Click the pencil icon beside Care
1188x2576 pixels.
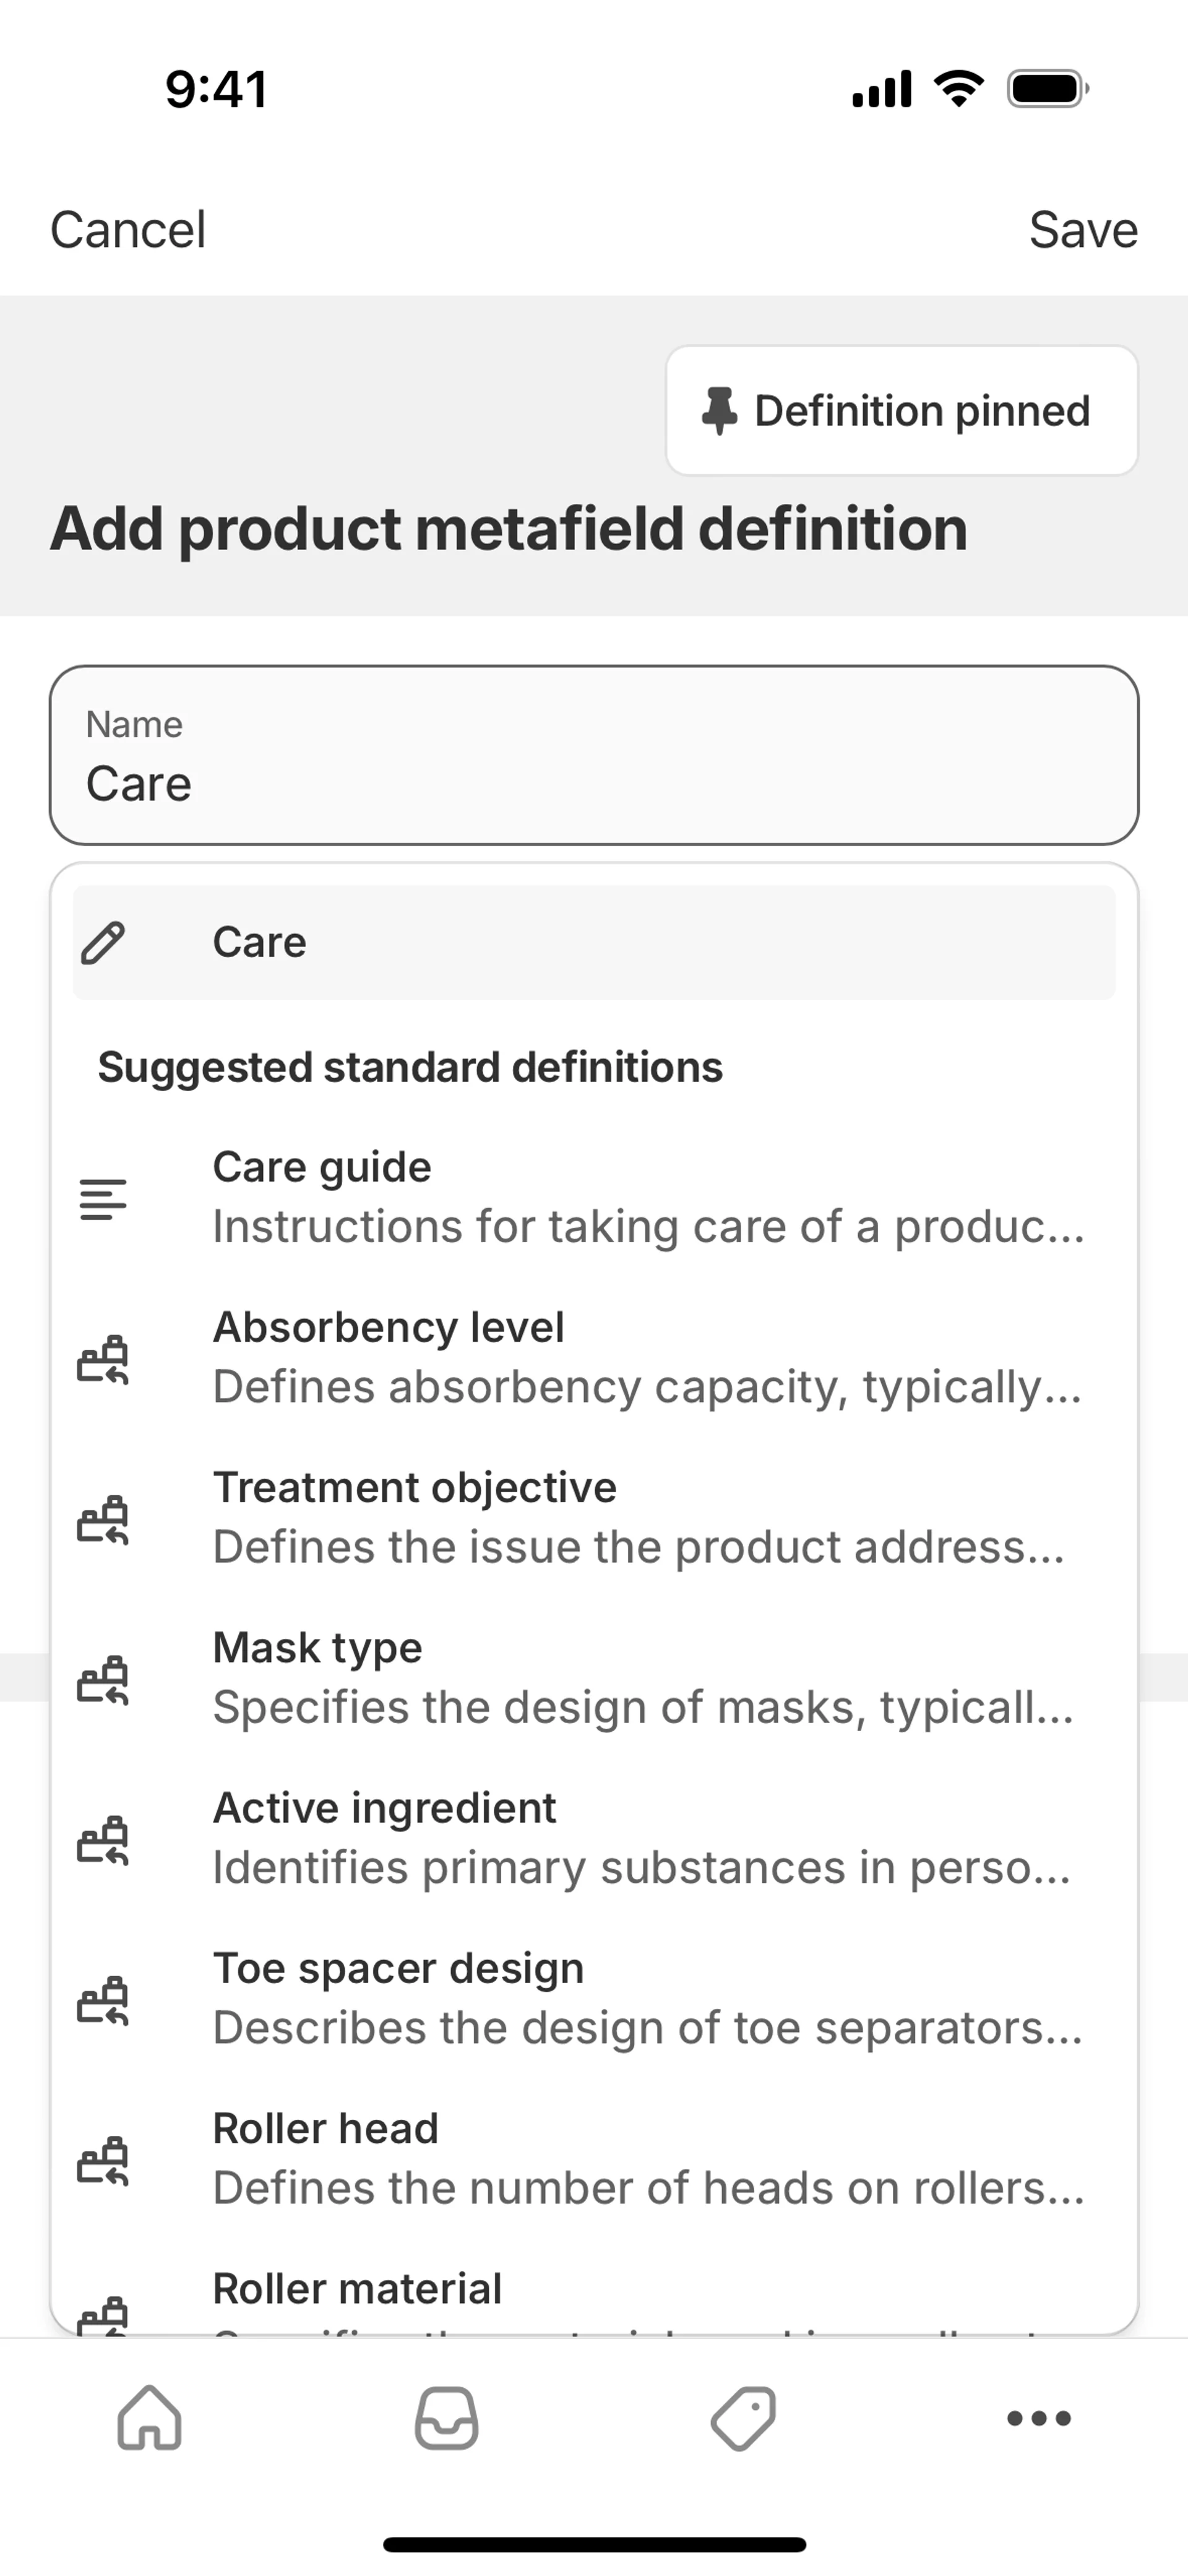[x=103, y=942]
